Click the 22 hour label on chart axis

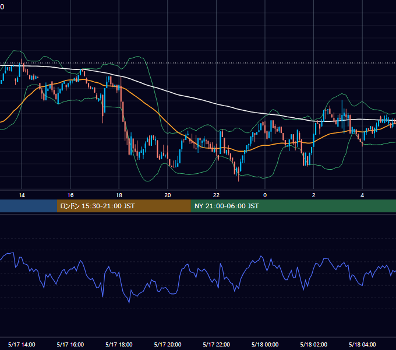tap(217, 195)
